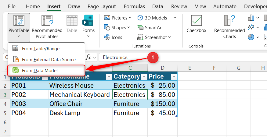
Task: Click the PivotTable icon in the ribbon
Action: point(19,20)
